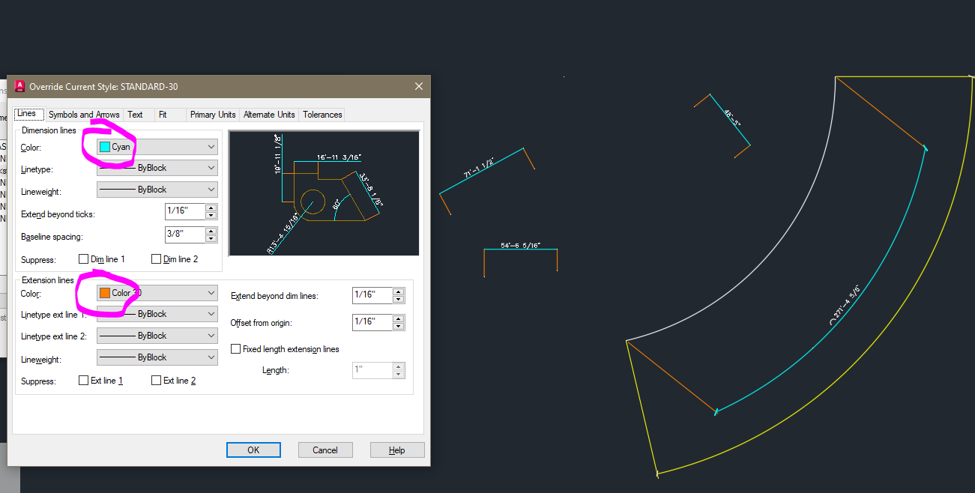The image size is (975, 493).
Task: Expand the Dimension lines Lineweight dropdown
Action: [211, 189]
